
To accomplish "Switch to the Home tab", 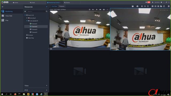I will click(15, 2).
